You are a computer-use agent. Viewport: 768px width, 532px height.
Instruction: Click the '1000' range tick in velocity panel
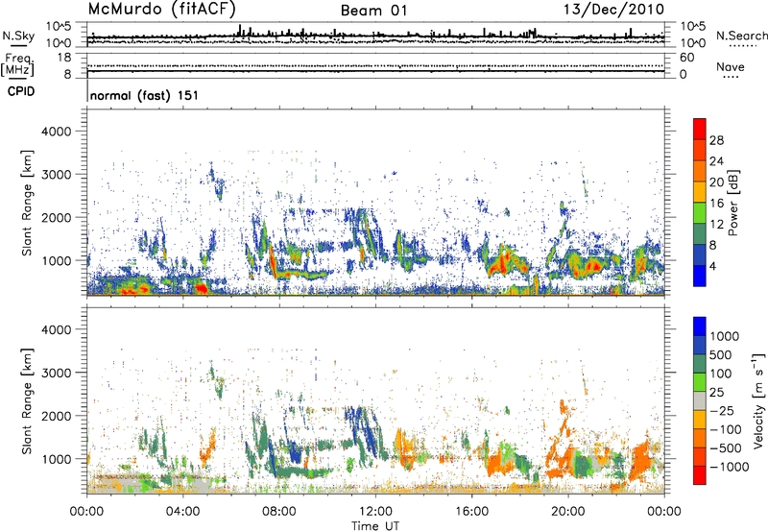click(56, 459)
